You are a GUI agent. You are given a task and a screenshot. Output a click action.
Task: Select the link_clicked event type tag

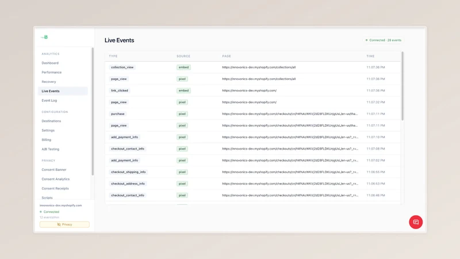120,90
